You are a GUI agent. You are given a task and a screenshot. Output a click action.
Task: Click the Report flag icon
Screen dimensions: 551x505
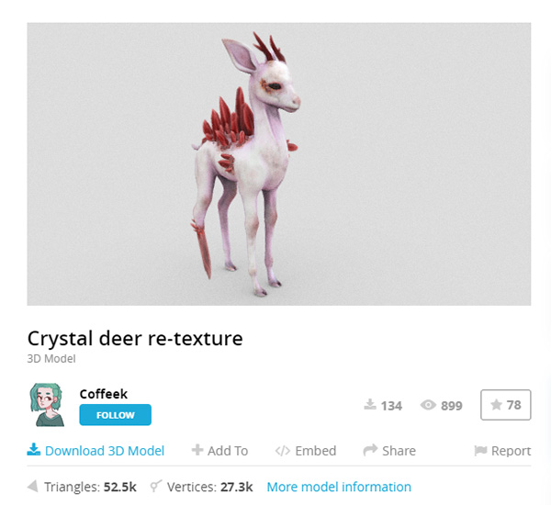tap(480, 451)
